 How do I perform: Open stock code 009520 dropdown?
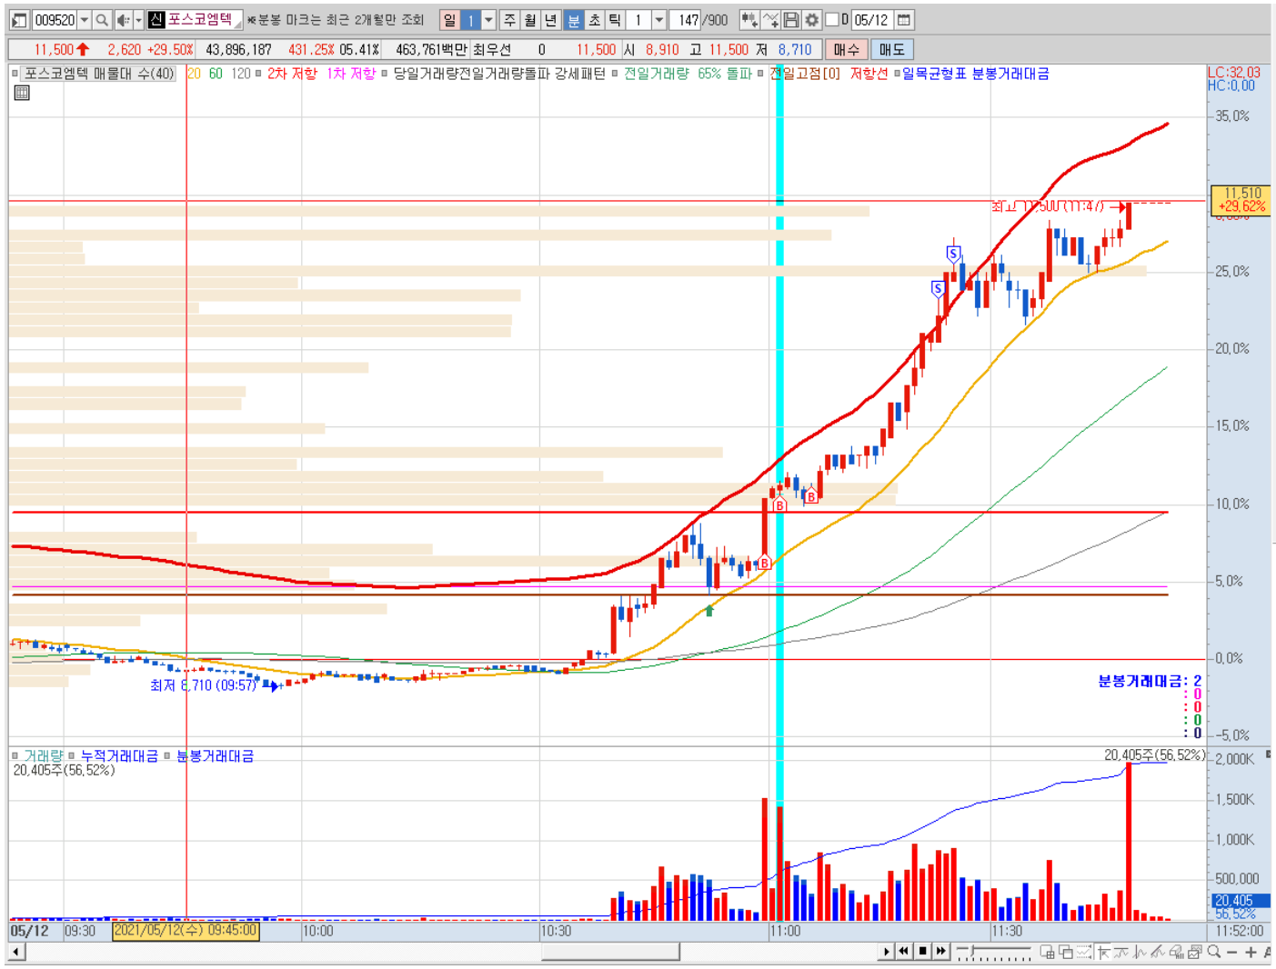pos(84,20)
